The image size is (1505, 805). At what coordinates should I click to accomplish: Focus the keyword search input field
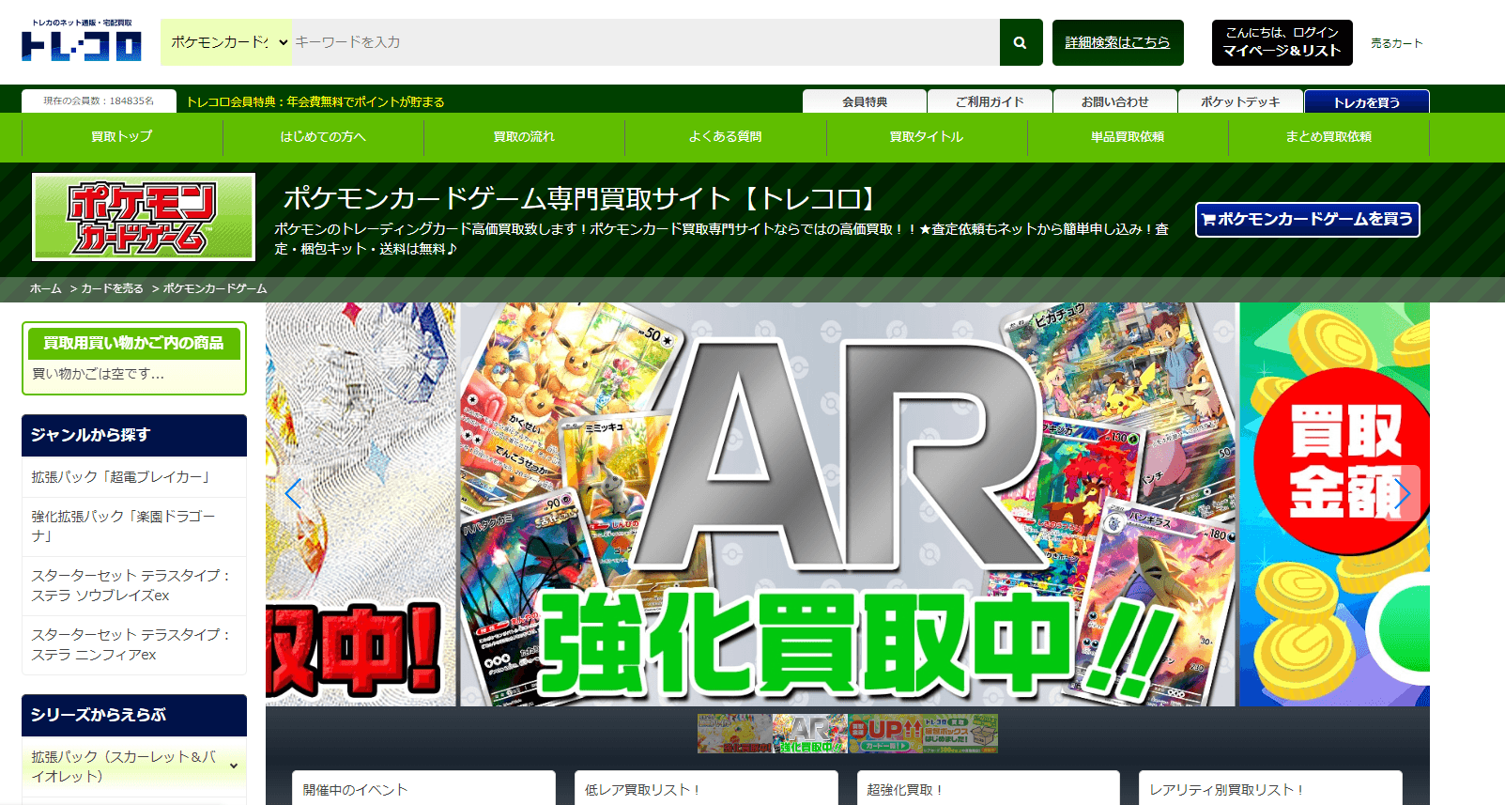tap(644, 42)
